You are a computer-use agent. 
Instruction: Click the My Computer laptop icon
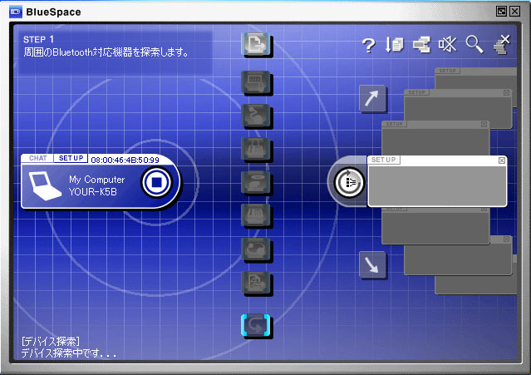(x=43, y=183)
